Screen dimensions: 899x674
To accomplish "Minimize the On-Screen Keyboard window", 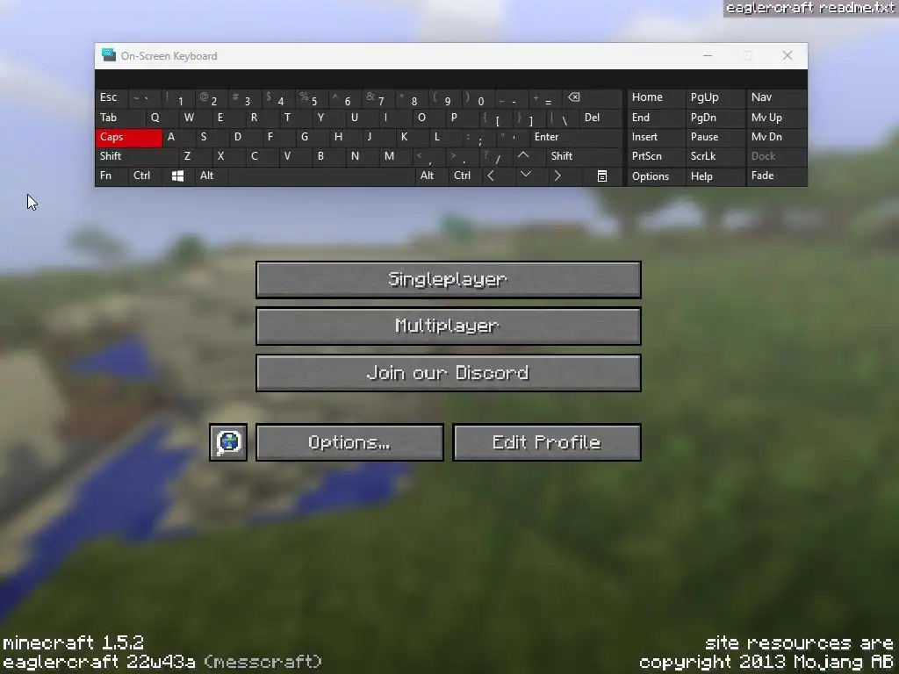I will click(708, 55).
